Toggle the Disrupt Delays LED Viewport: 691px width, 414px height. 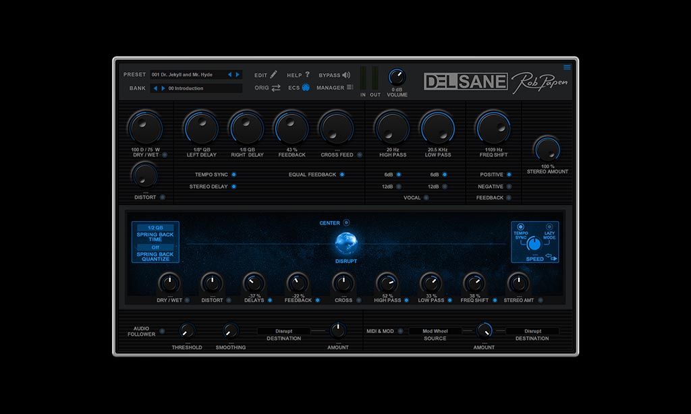[270, 300]
